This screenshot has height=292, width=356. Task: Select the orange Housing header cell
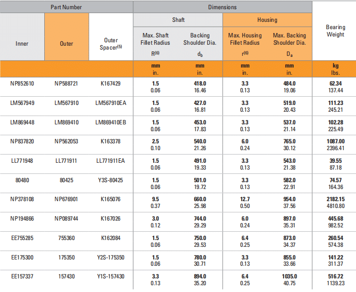pyautogui.click(x=267, y=20)
